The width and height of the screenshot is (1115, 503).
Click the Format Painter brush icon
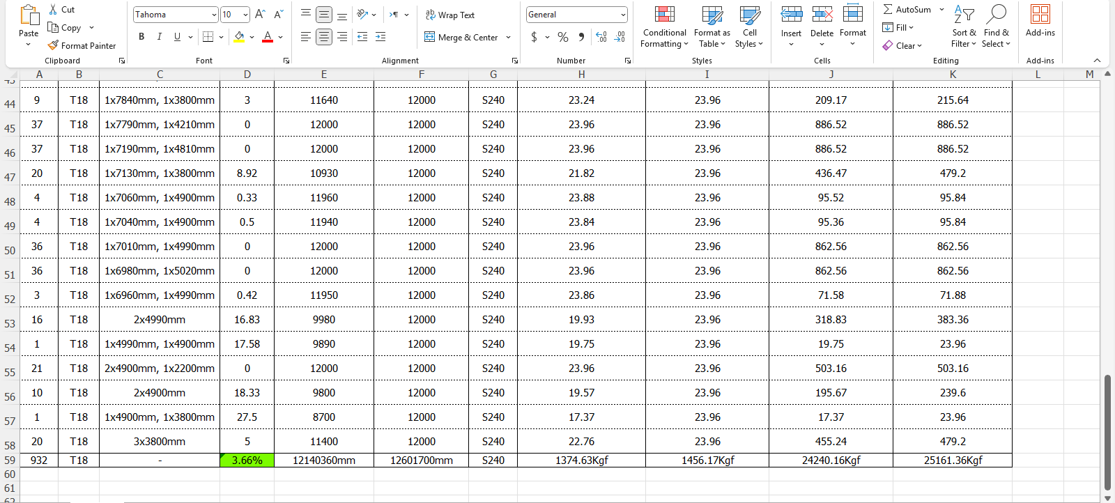pyautogui.click(x=53, y=45)
